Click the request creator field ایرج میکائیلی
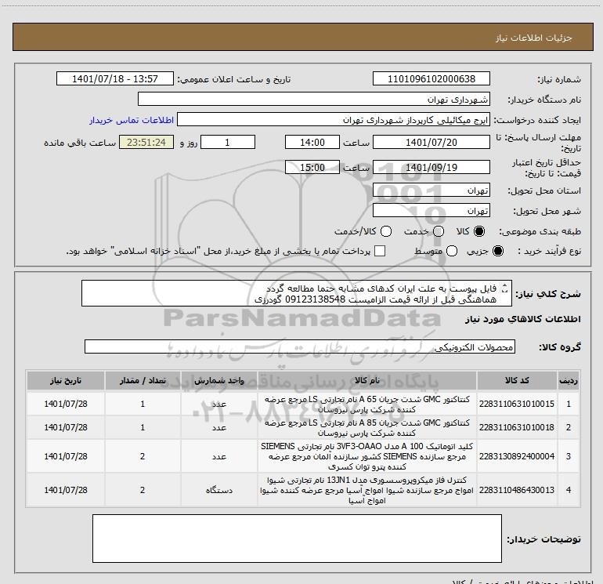Viewport: 603px width, 584px height. tap(334, 119)
